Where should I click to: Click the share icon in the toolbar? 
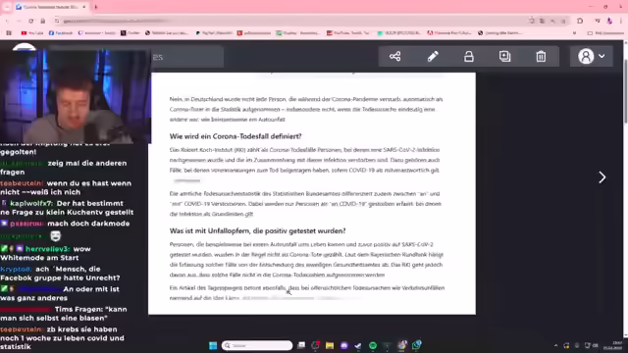coord(394,57)
